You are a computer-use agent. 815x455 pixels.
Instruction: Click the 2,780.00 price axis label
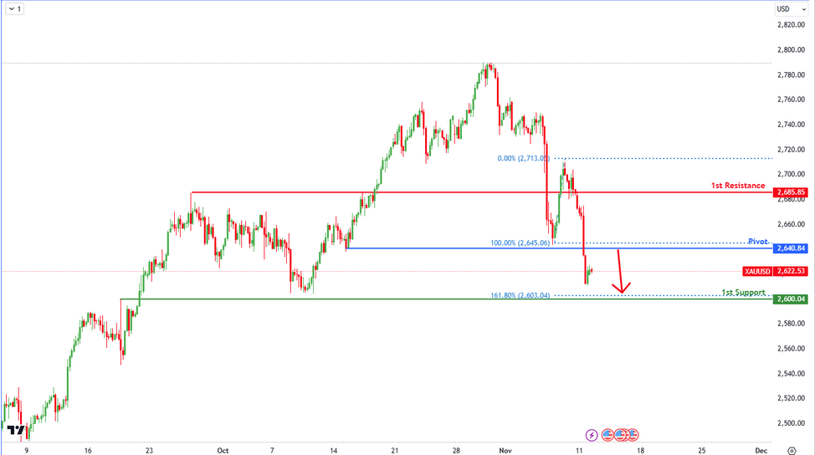(x=791, y=74)
